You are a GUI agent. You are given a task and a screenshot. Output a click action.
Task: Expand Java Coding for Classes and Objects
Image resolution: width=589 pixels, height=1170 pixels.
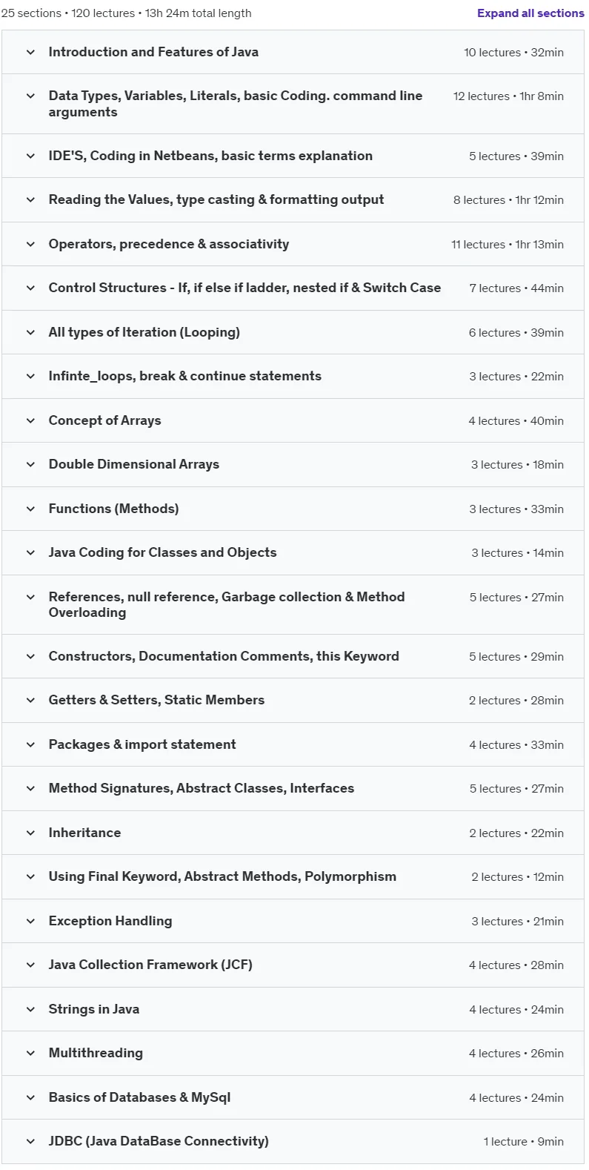[293, 552]
